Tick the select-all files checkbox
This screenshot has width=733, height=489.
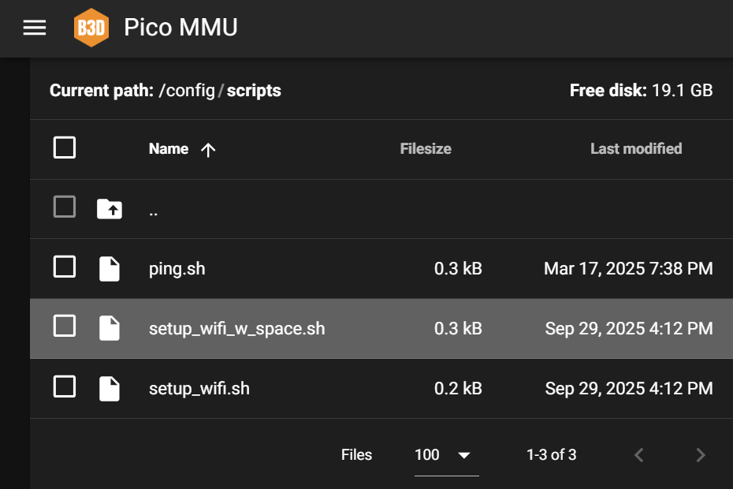(65, 147)
